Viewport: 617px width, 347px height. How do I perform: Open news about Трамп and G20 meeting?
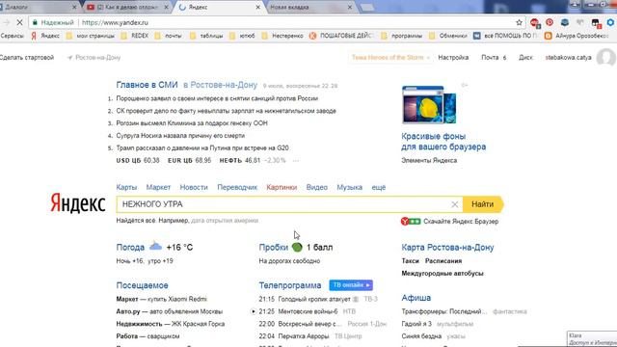[202, 147]
